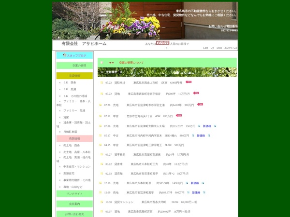Click bullet icon of 12.18 売地 row

(x=100, y=183)
